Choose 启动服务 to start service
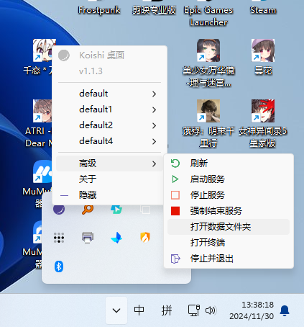 point(229,179)
